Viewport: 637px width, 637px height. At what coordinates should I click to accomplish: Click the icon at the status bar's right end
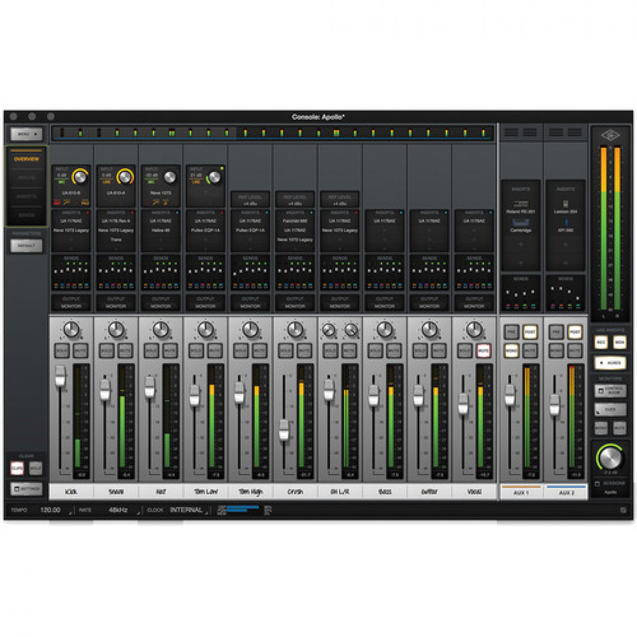(623, 510)
